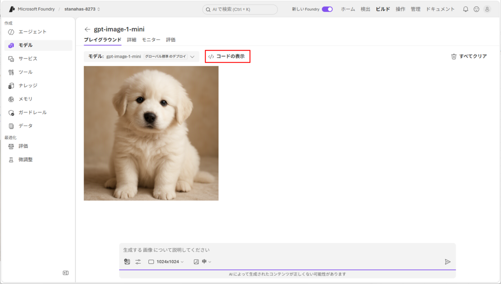Open サービス in the sidebar
Viewport: 501px width, 284px height.
point(38,59)
